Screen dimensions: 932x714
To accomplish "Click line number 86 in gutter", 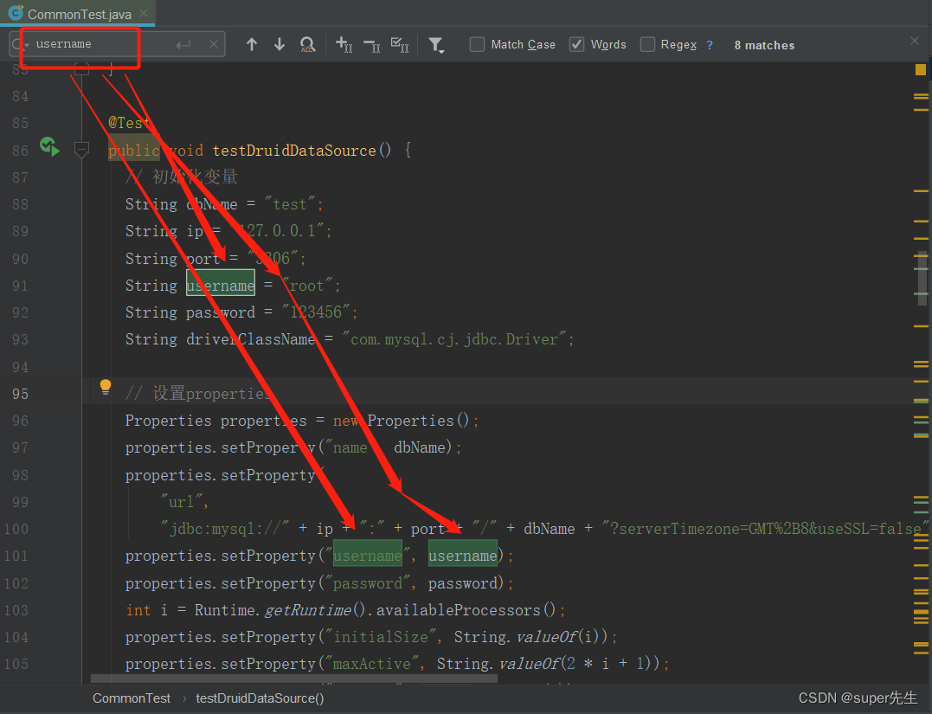I will [x=20, y=151].
